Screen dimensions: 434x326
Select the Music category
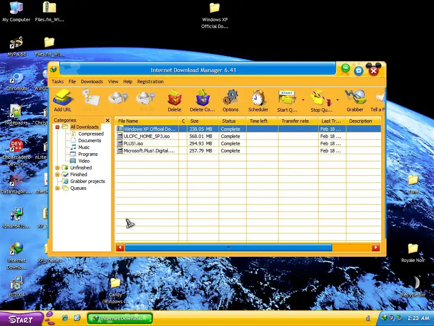tap(84, 147)
